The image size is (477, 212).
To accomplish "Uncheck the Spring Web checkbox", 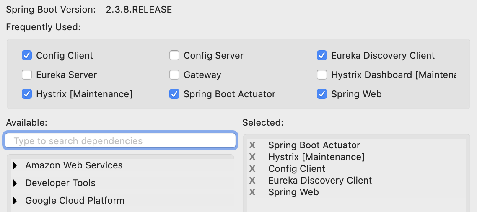I will pyautogui.click(x=322, y=94).
